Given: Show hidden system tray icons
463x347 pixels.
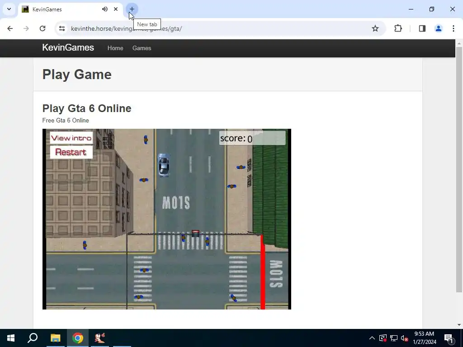Looking at the screenshot, I should tap(372, 338).
